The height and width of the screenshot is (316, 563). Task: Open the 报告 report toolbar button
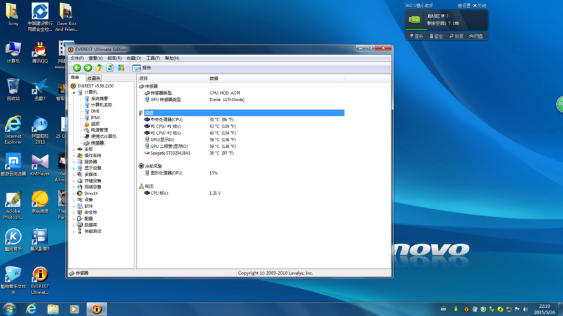(142, 68)
